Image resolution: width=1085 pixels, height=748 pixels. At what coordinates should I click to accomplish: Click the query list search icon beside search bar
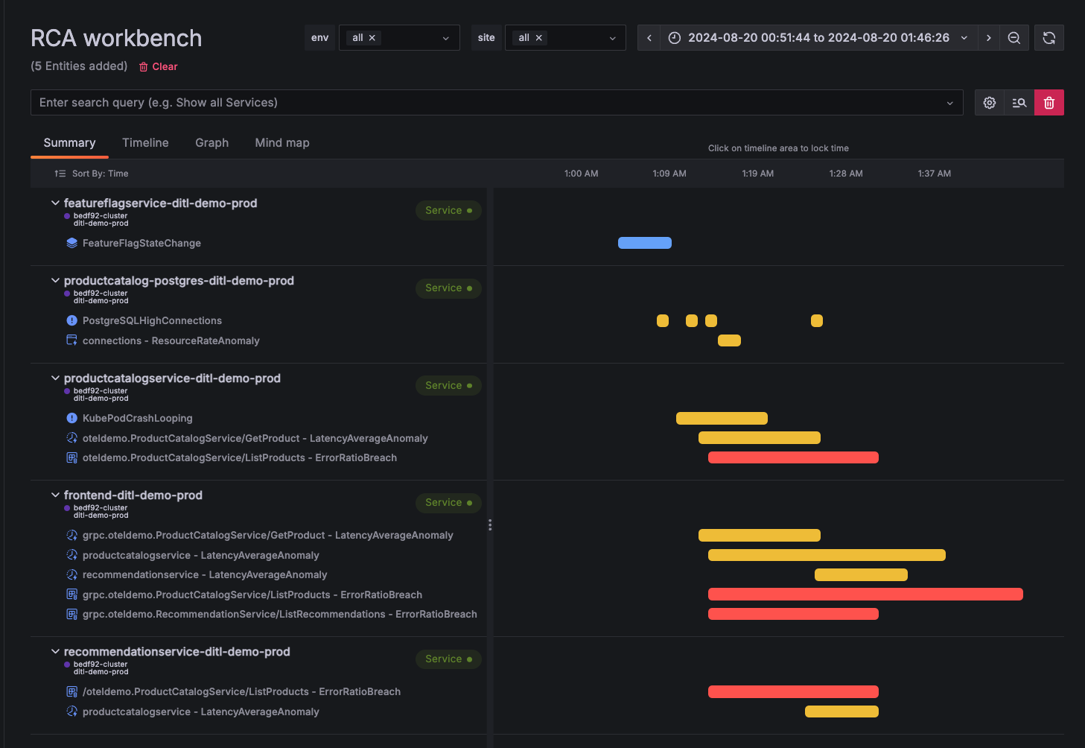coord(1019,102)
